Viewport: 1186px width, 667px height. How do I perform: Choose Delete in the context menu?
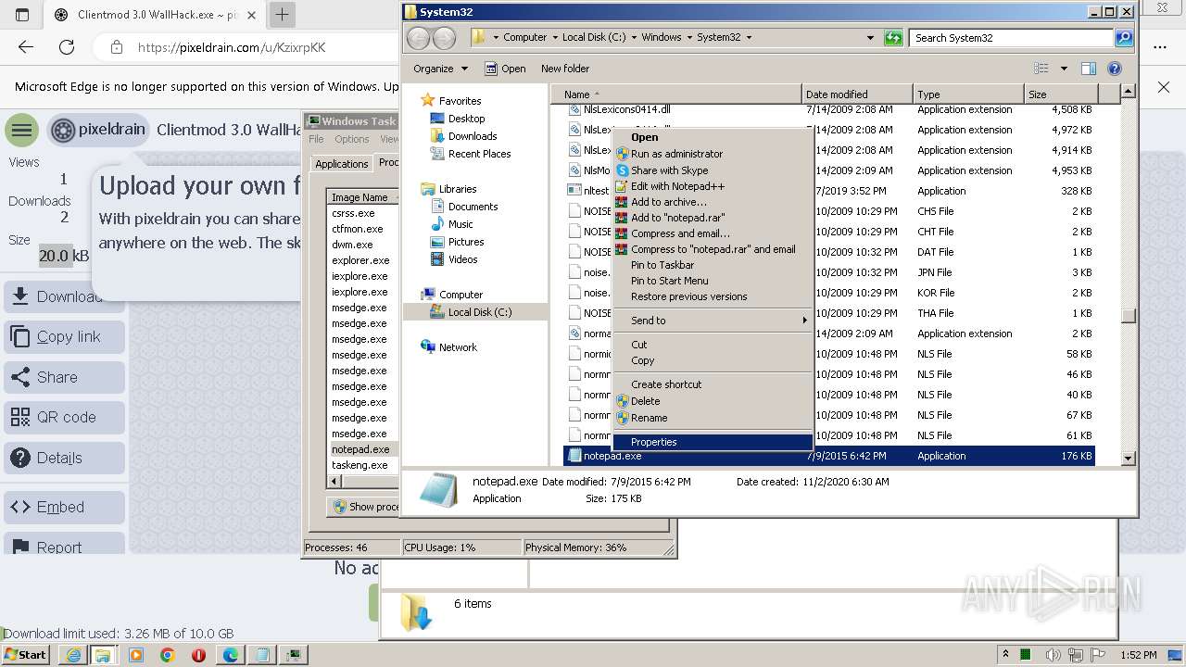tap(645, 401)
